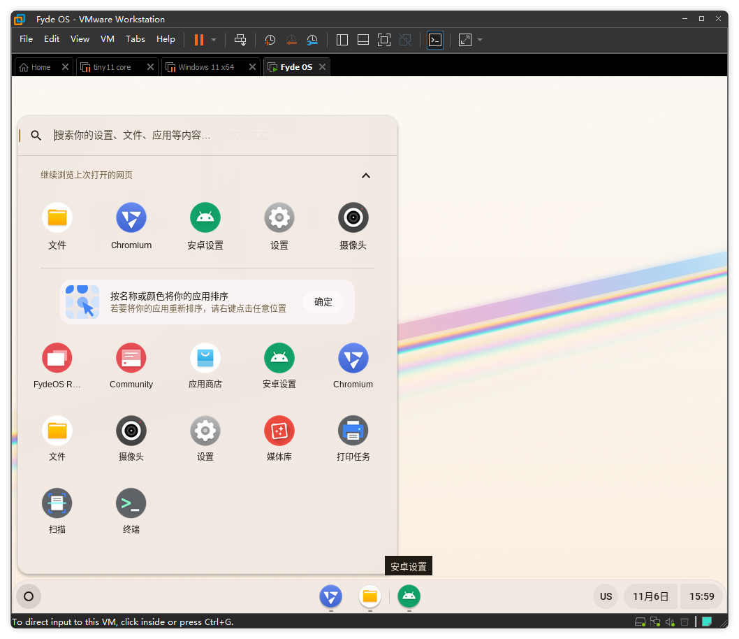Click send Ctrl+Alt+Del toolbar icon
The height and width of the screenshot is (639, 739).
pos(240,40)
